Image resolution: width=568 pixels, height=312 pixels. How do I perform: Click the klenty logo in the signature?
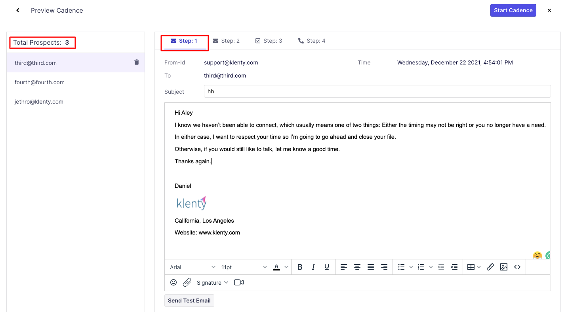tap(192, 203)
